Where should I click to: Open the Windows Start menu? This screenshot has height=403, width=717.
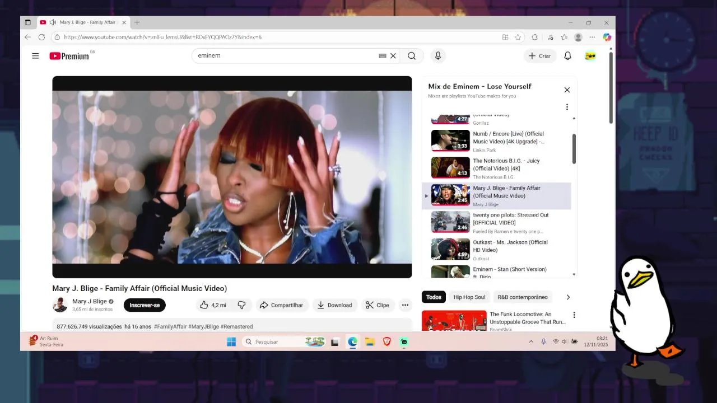click(231, 342)
